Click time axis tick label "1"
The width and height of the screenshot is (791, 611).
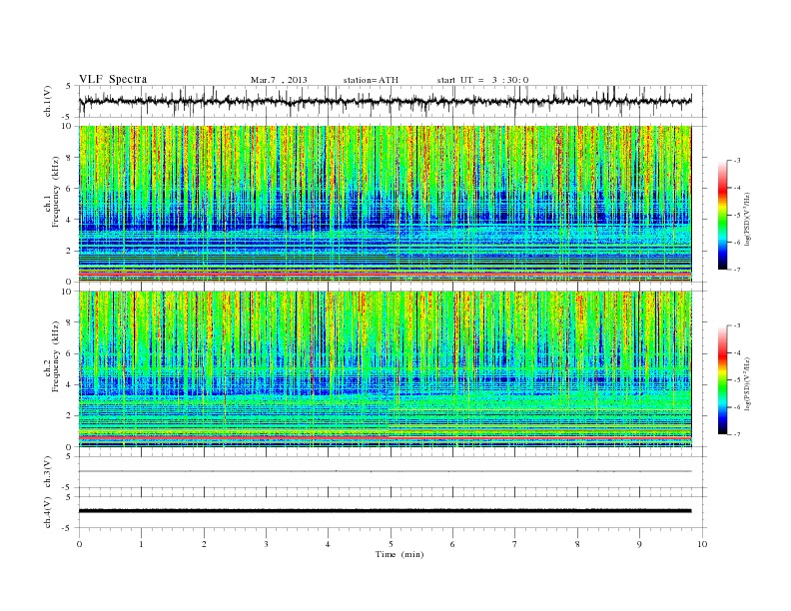coord(141,544)
